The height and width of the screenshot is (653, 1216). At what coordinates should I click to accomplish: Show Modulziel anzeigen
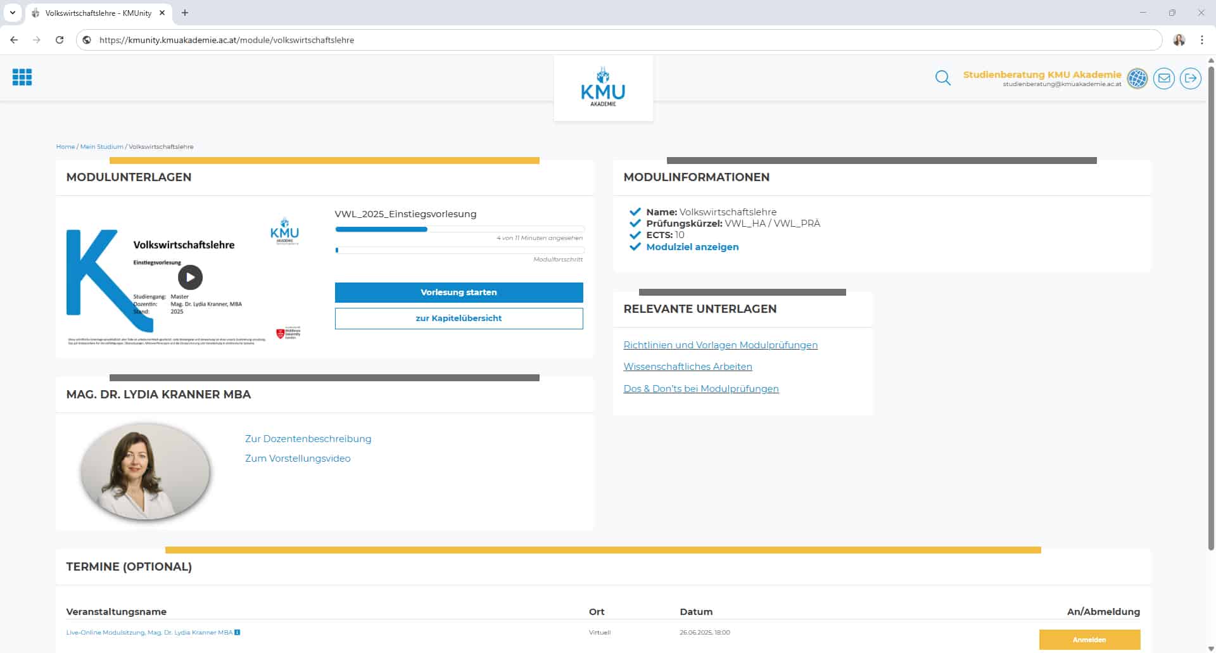click(x=692, y=247)
